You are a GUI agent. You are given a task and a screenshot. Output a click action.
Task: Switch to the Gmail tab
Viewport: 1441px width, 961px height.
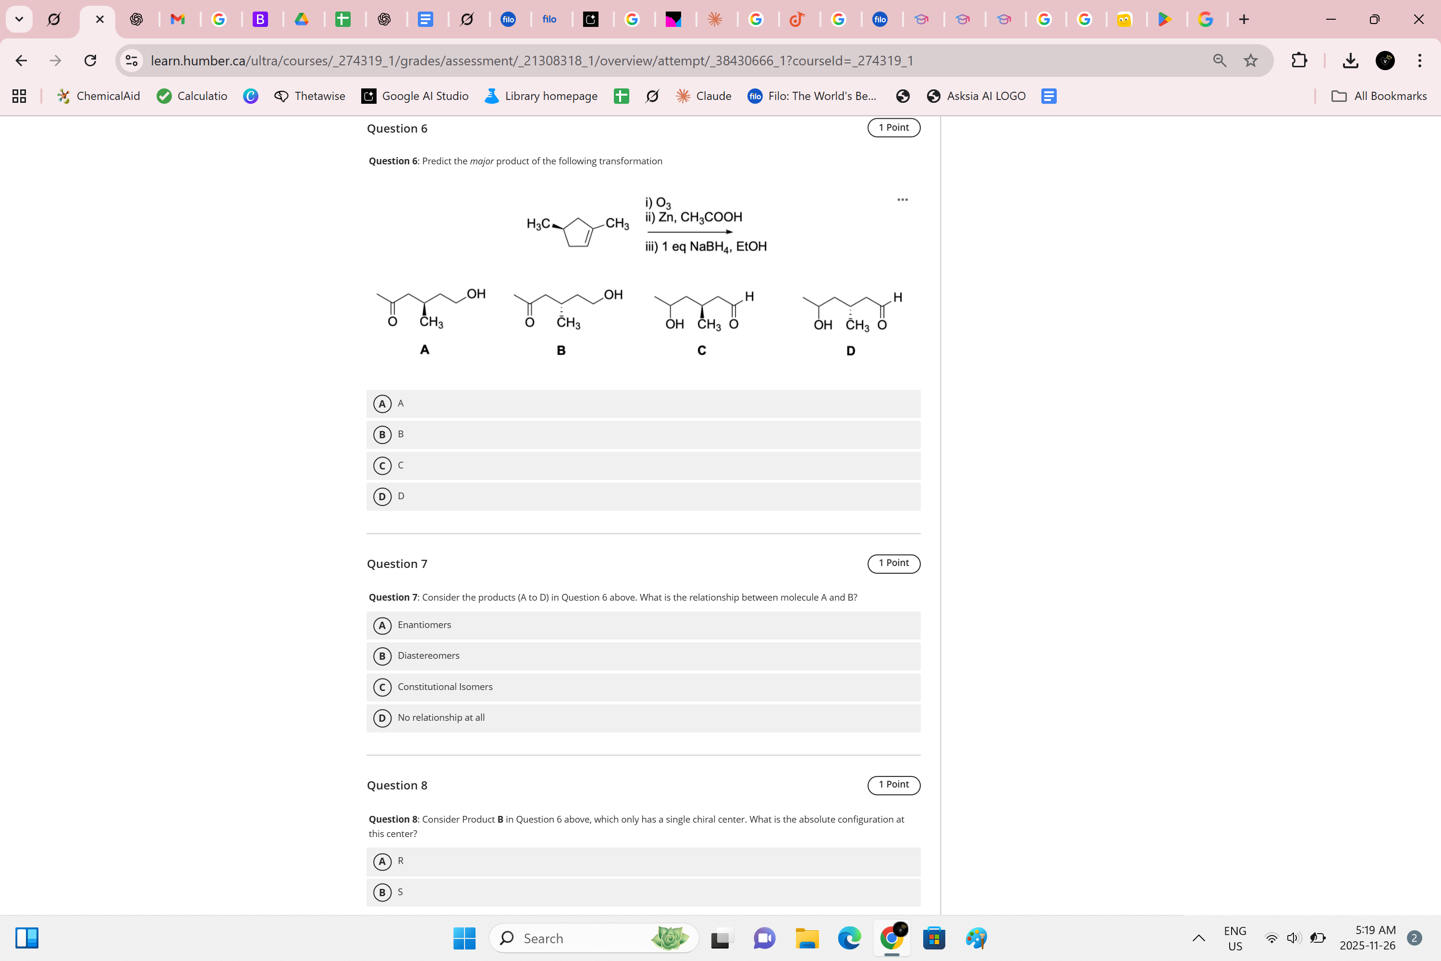coord(178,19)
